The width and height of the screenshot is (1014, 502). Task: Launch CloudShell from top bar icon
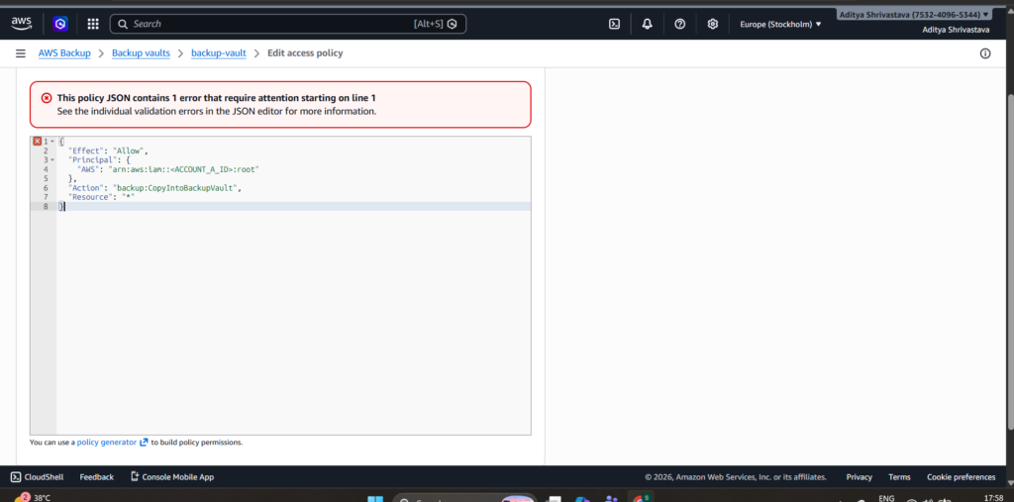tap(614, 24)
